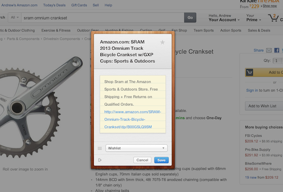Open the Help page
Viewport: 283px width, 192px height.
108,5
